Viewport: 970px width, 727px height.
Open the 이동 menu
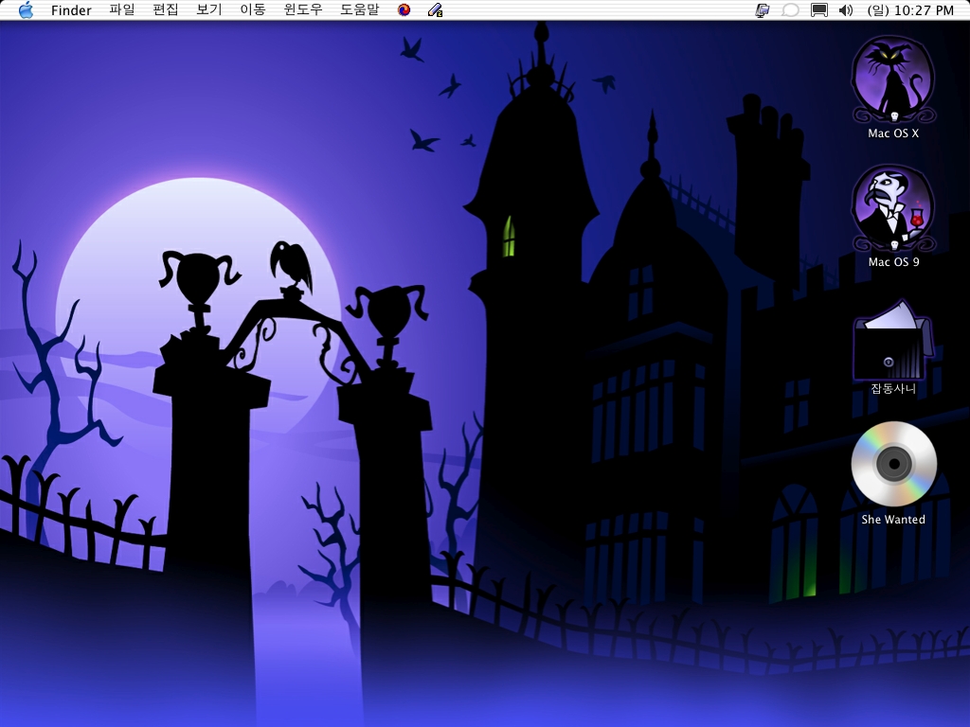click(253, 10)
